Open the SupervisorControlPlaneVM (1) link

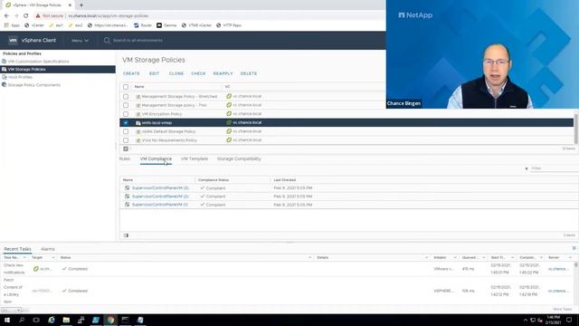(x=160, y=205)
